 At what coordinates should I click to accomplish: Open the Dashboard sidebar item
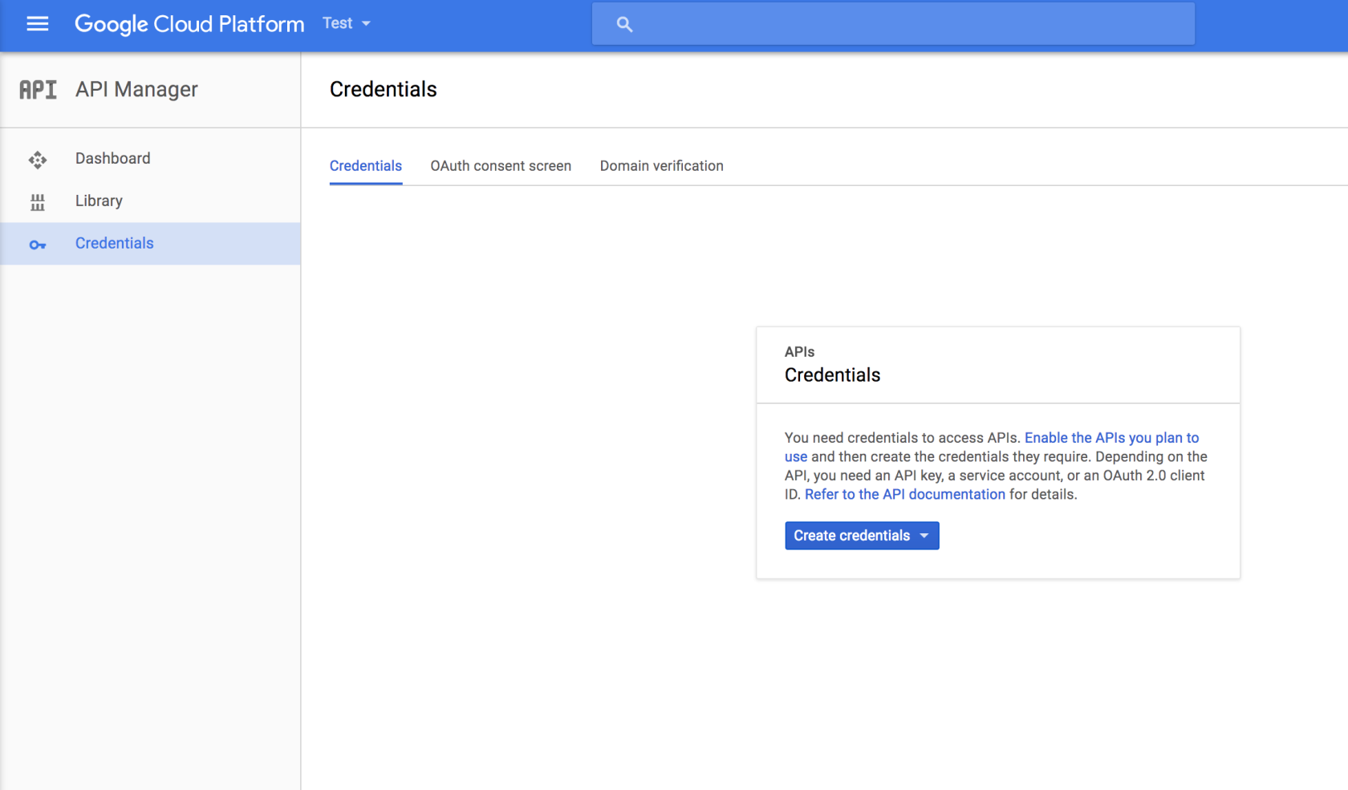[x=150, y=159]
